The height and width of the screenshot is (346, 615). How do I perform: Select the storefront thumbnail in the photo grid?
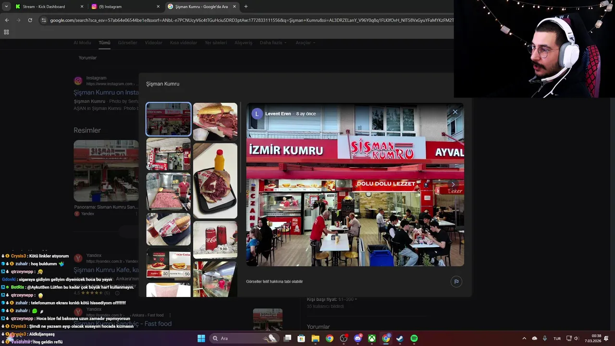click(x=168, y=119)
